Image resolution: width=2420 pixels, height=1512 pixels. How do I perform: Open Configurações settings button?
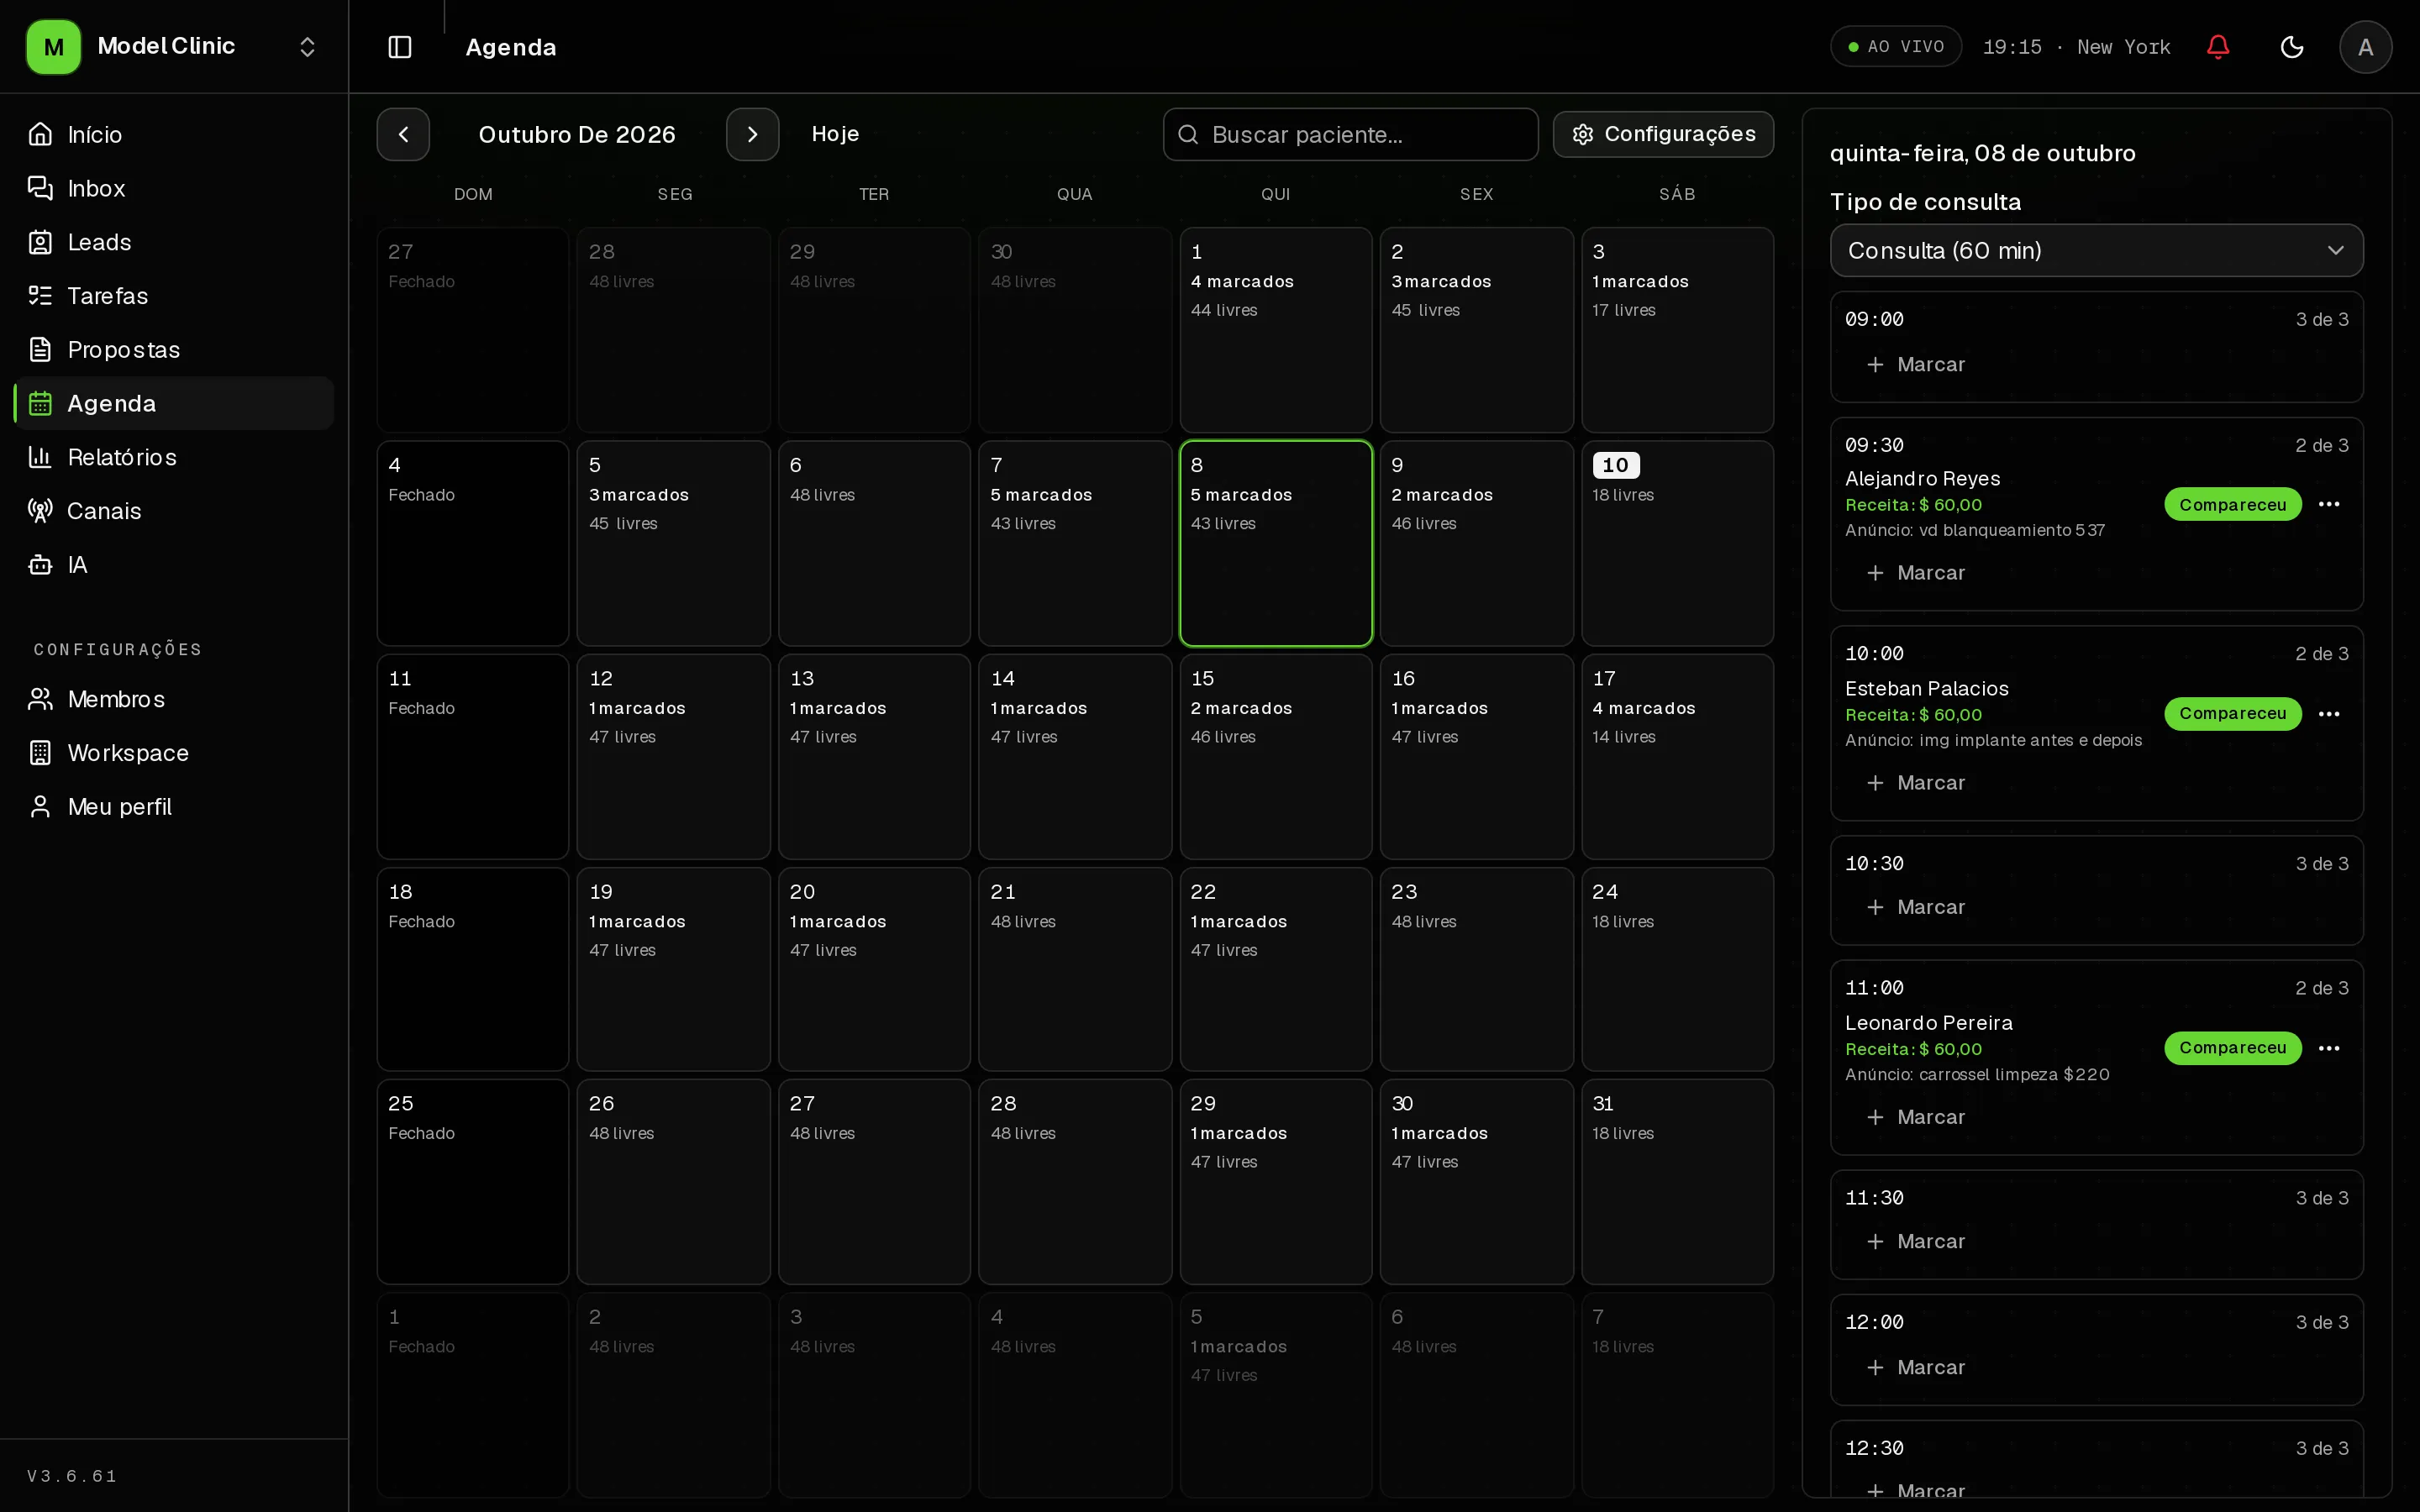click(1663, 134)
